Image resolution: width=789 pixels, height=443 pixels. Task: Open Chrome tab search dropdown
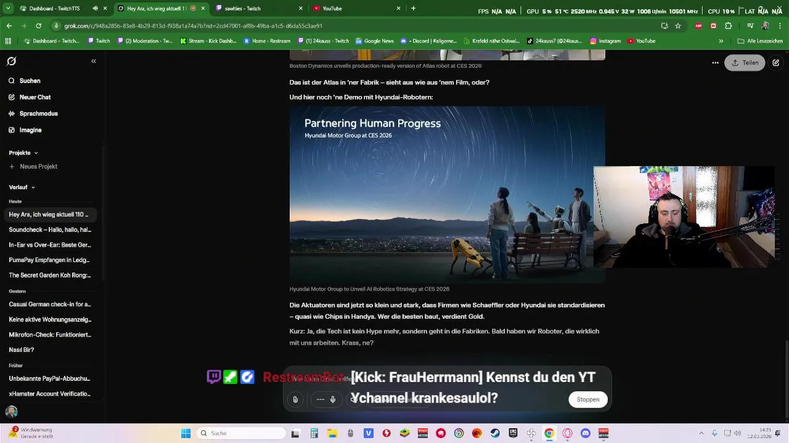(x=8, y=9)
